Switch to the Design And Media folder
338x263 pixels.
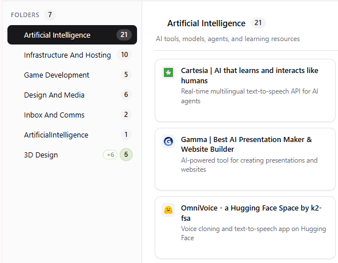[72, 95]
